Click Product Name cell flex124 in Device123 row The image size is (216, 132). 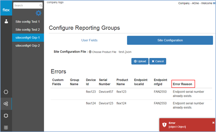pyautogui.click(x=121, y=103)
